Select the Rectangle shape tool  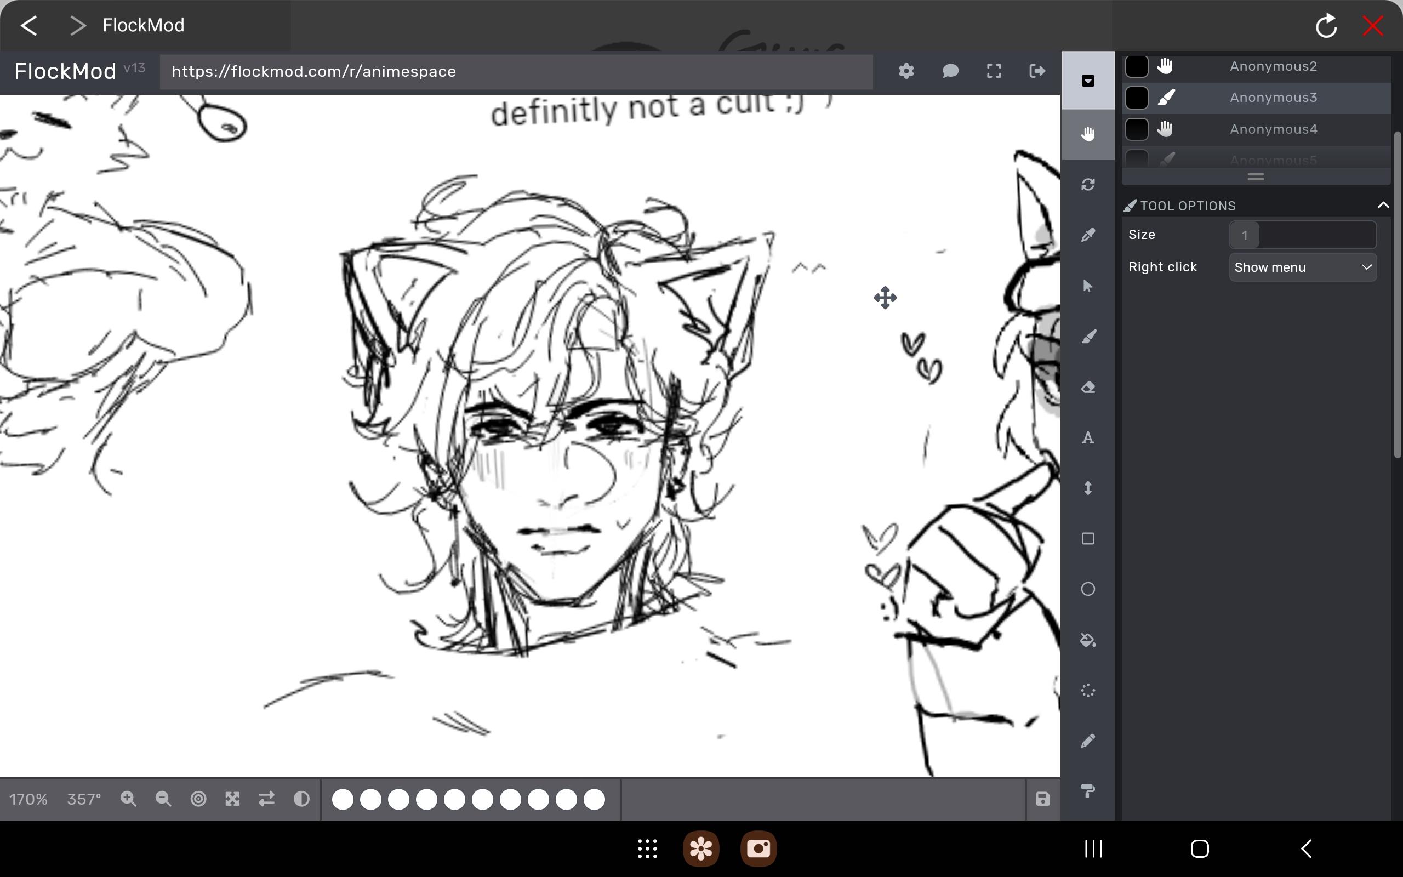pos(1088,539)
